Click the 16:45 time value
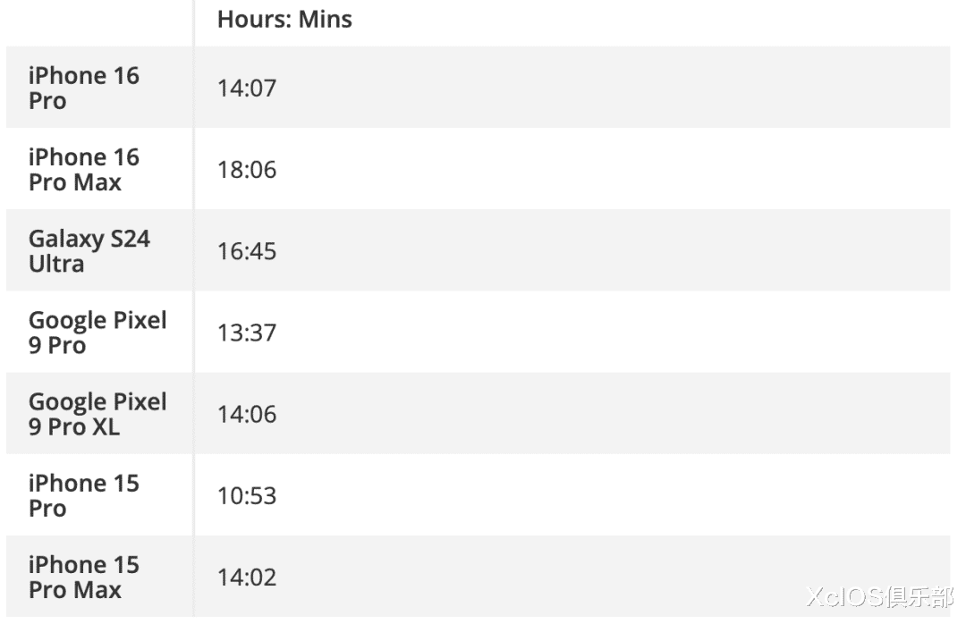The height and width of the screenshot is (624, 966). [247, 251]
